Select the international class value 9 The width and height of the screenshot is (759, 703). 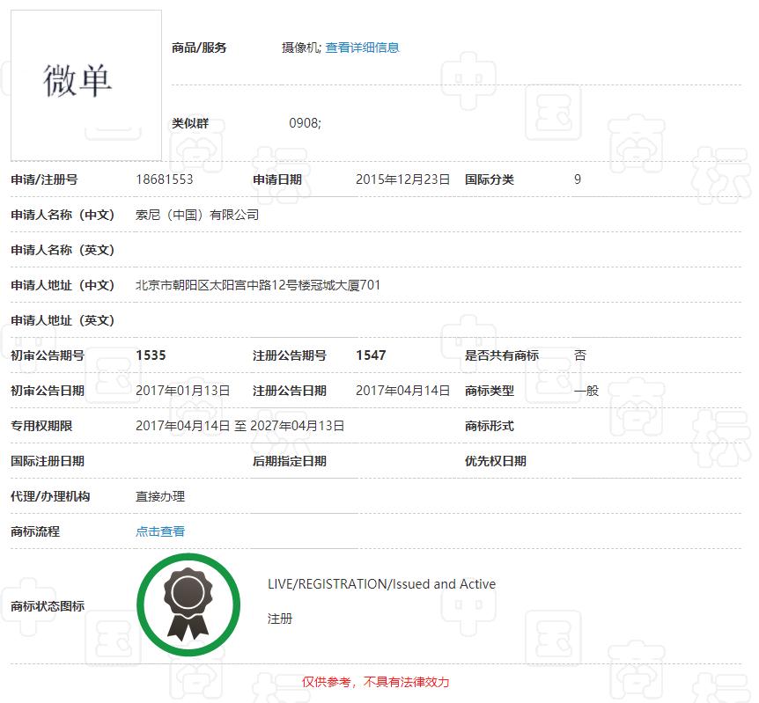click(577, 179)
